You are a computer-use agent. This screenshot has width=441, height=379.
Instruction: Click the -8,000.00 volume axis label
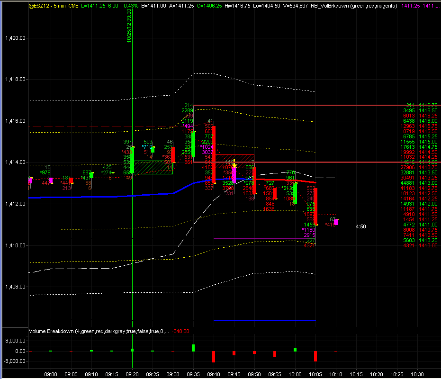point(14,361)
